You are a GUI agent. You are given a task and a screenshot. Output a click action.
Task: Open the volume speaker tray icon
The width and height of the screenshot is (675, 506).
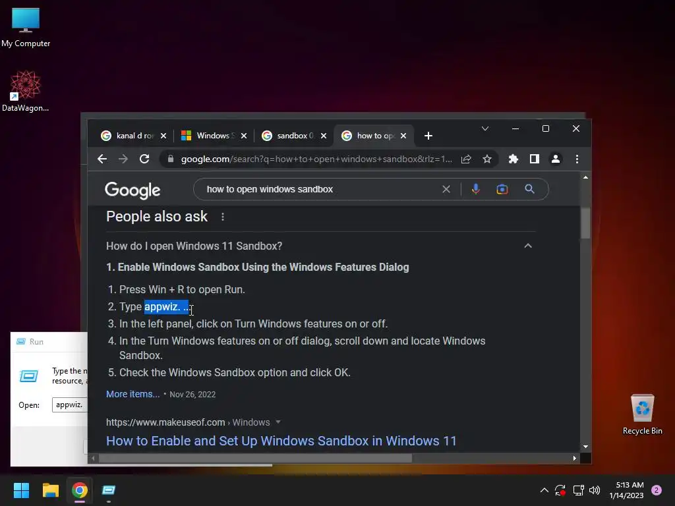595,490
